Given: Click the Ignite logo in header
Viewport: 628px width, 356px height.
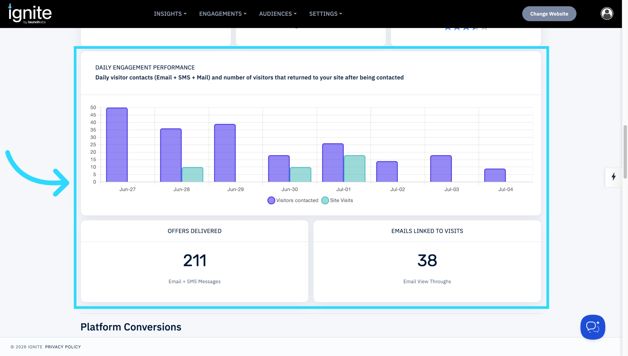Looking at the screenshot, I should click(x=30, y=14).
